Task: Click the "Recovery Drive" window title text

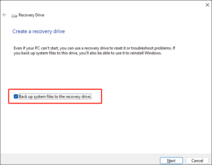Action: (31, 16)
